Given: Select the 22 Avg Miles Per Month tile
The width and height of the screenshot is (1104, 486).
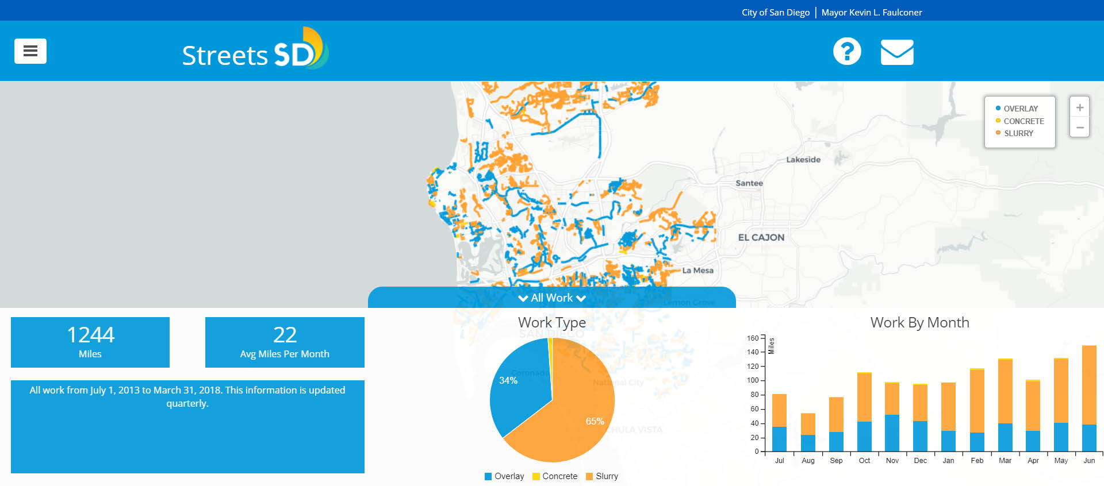Looking at the screenshot, I should click(285, 342).
